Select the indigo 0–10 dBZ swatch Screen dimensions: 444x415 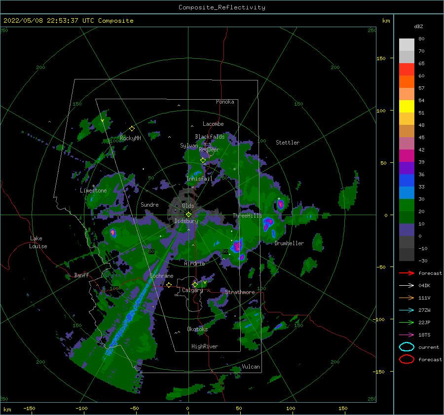[x=407, y=230]
